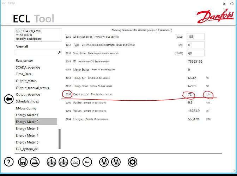Screen dimensions: 237x176
Task: Click the Volum parameter label
Action: [x=77, y=111]
